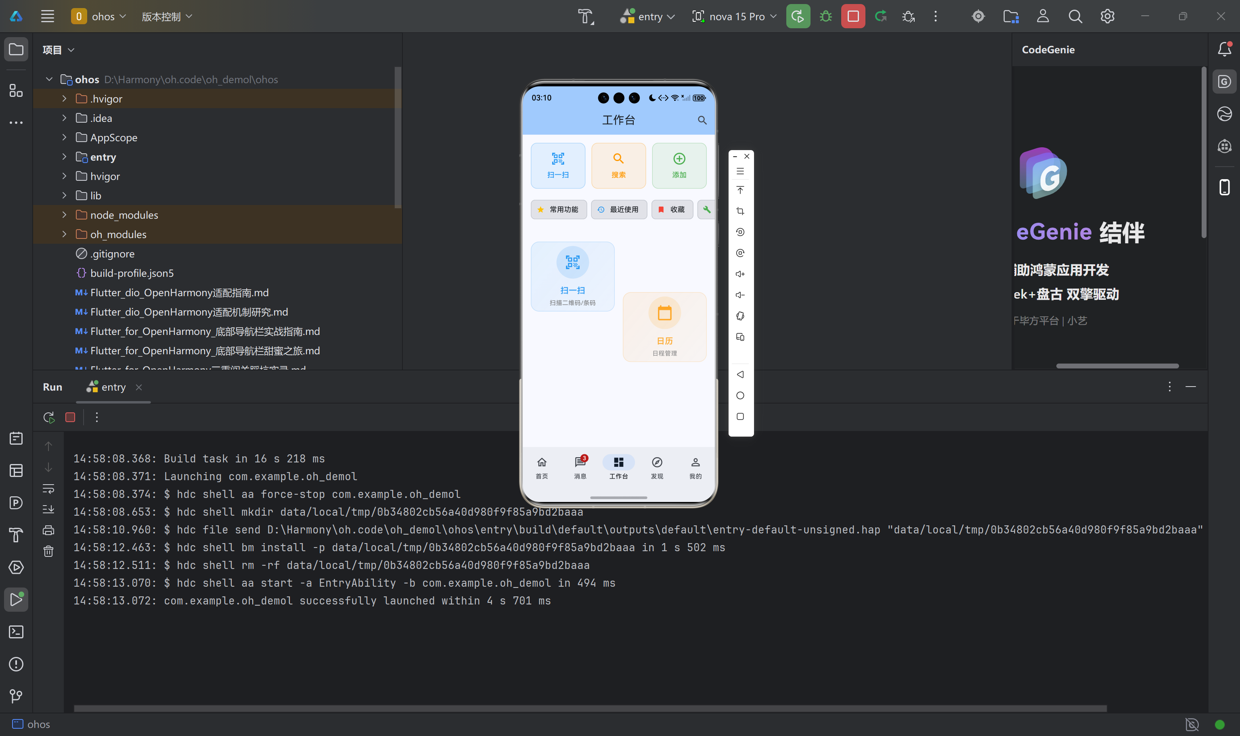Select the 消息 tab in phone preview
This screenshot has height=736, width=1240.
point(580,467)
